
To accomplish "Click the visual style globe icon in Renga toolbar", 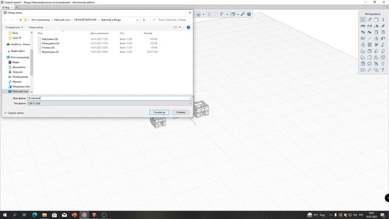I will tap(199, 14).
